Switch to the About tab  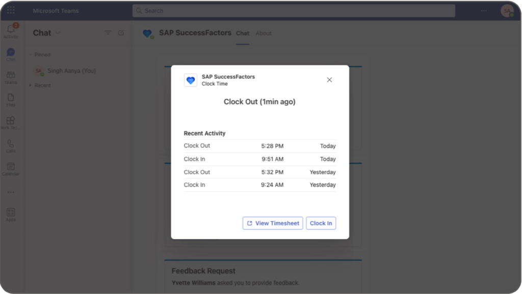coord(264,33)
